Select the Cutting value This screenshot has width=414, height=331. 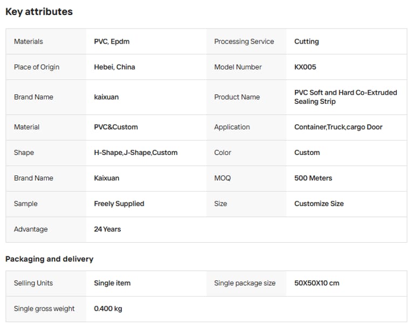click(x=306, y=41)
